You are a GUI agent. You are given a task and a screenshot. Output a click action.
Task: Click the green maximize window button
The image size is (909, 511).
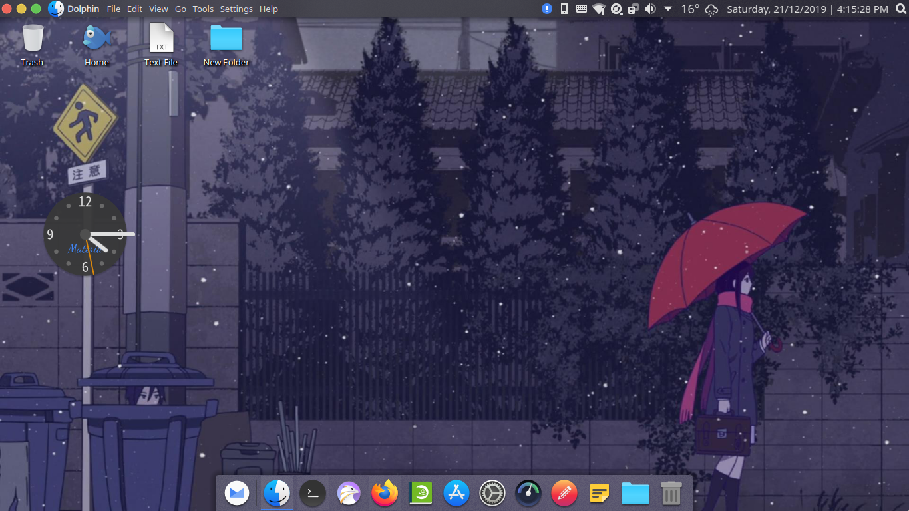[36, 9]
